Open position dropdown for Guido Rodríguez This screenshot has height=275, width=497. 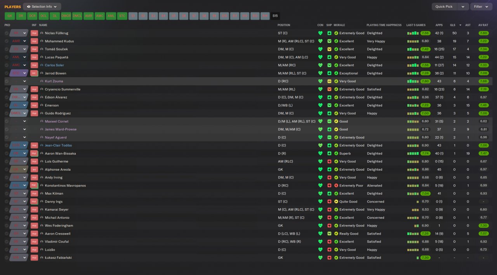click(25, 113)
